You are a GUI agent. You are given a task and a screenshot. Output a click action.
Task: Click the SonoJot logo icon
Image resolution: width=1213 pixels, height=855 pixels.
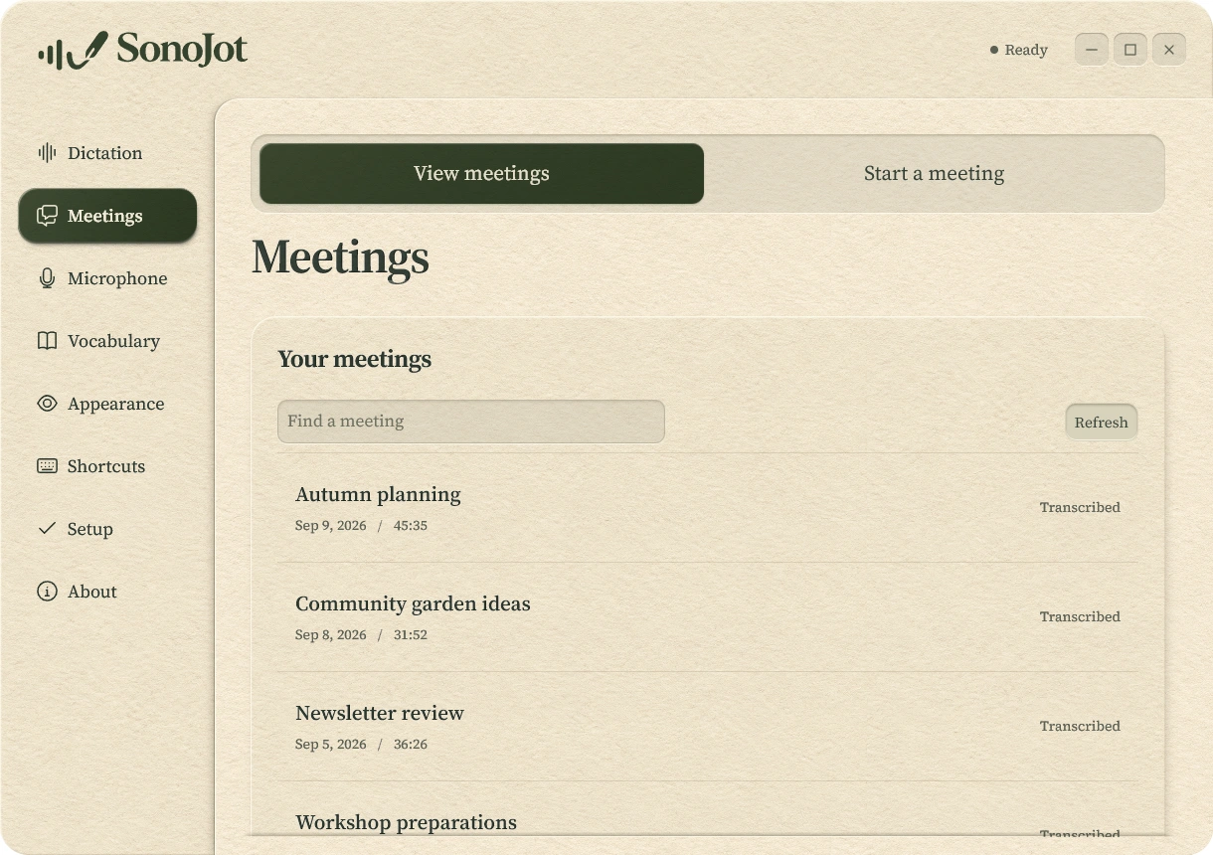point(73,50)
